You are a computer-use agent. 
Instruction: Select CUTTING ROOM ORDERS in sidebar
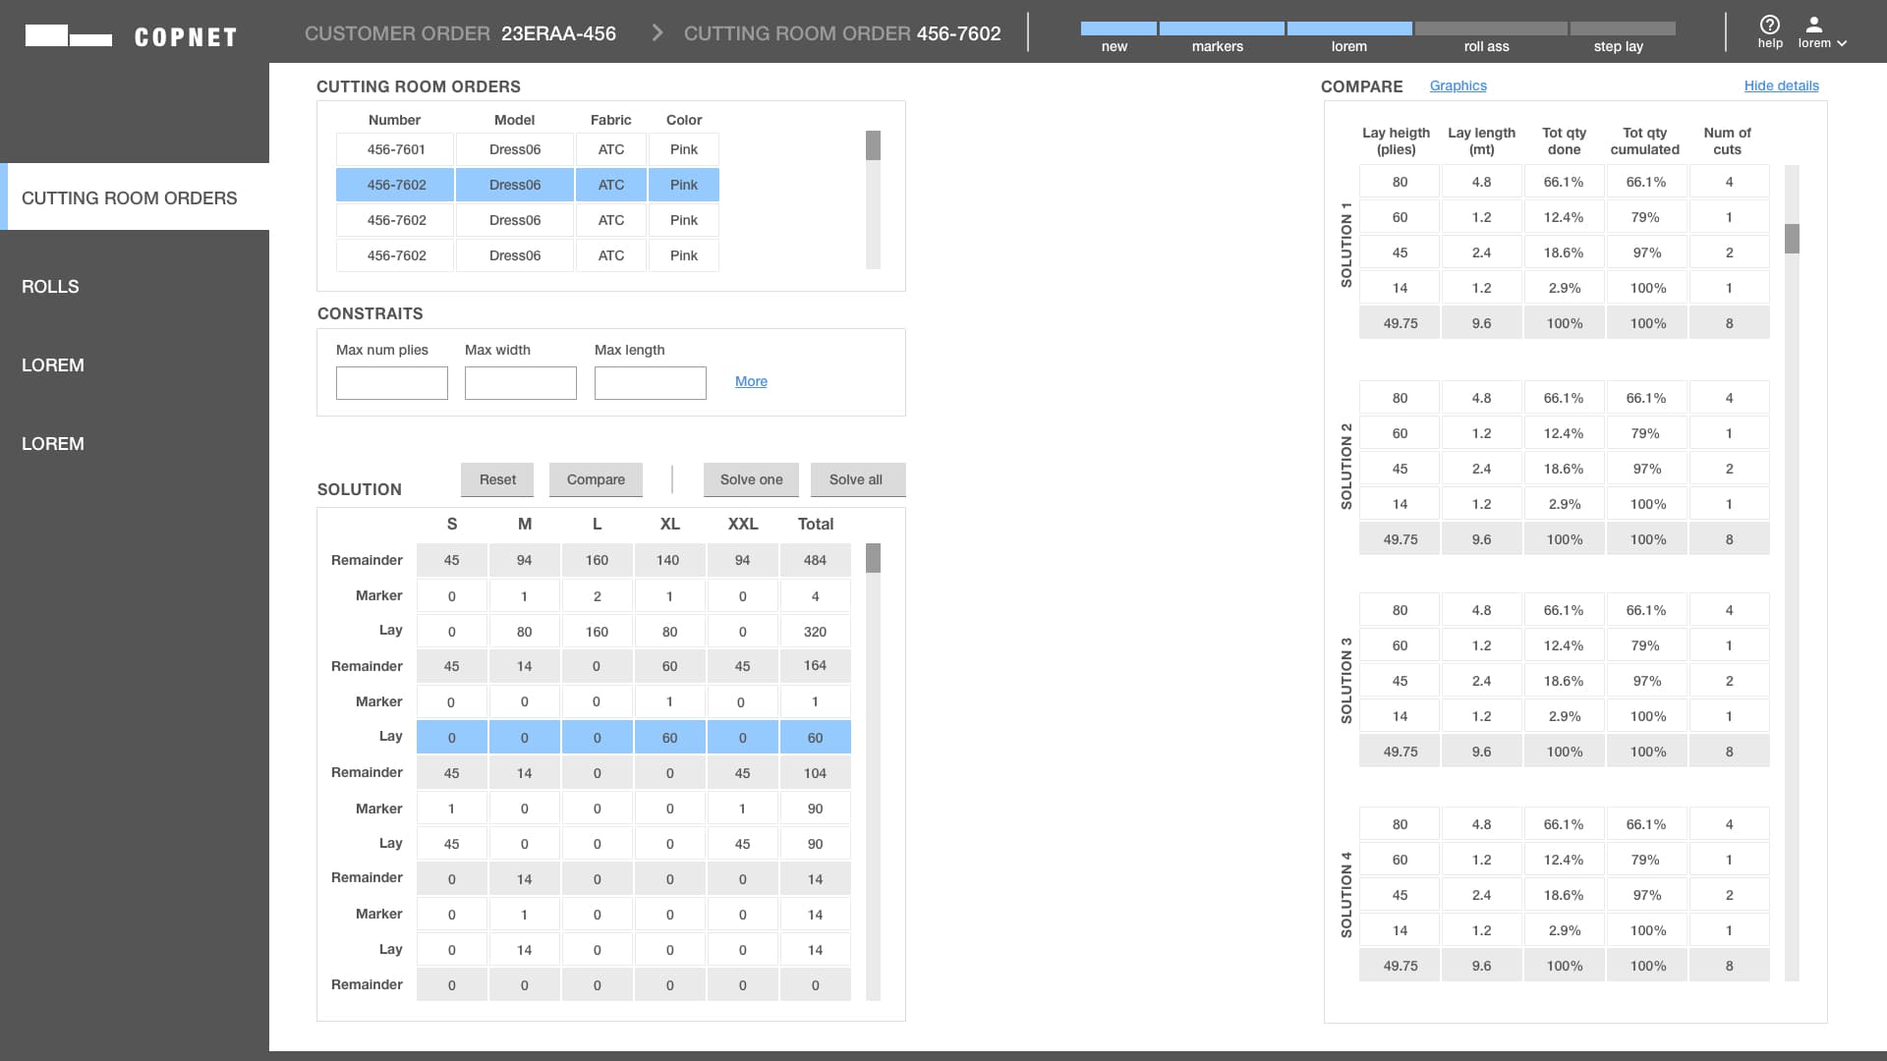(x=135, y=197)
